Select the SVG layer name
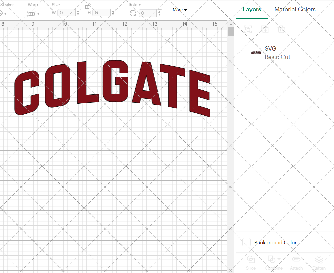 click(x=270, y=48)
